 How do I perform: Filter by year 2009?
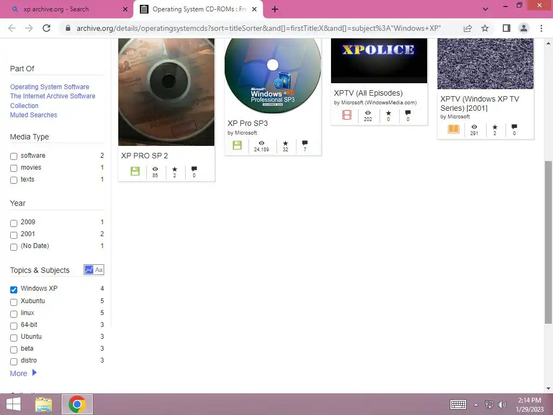coord(14,223)
